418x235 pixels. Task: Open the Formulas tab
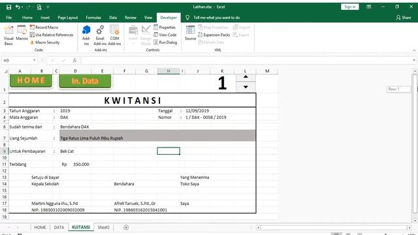[x=93, y=18]
